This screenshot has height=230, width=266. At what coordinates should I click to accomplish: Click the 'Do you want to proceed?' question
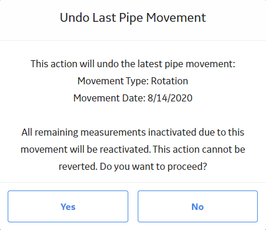(154, 167)
